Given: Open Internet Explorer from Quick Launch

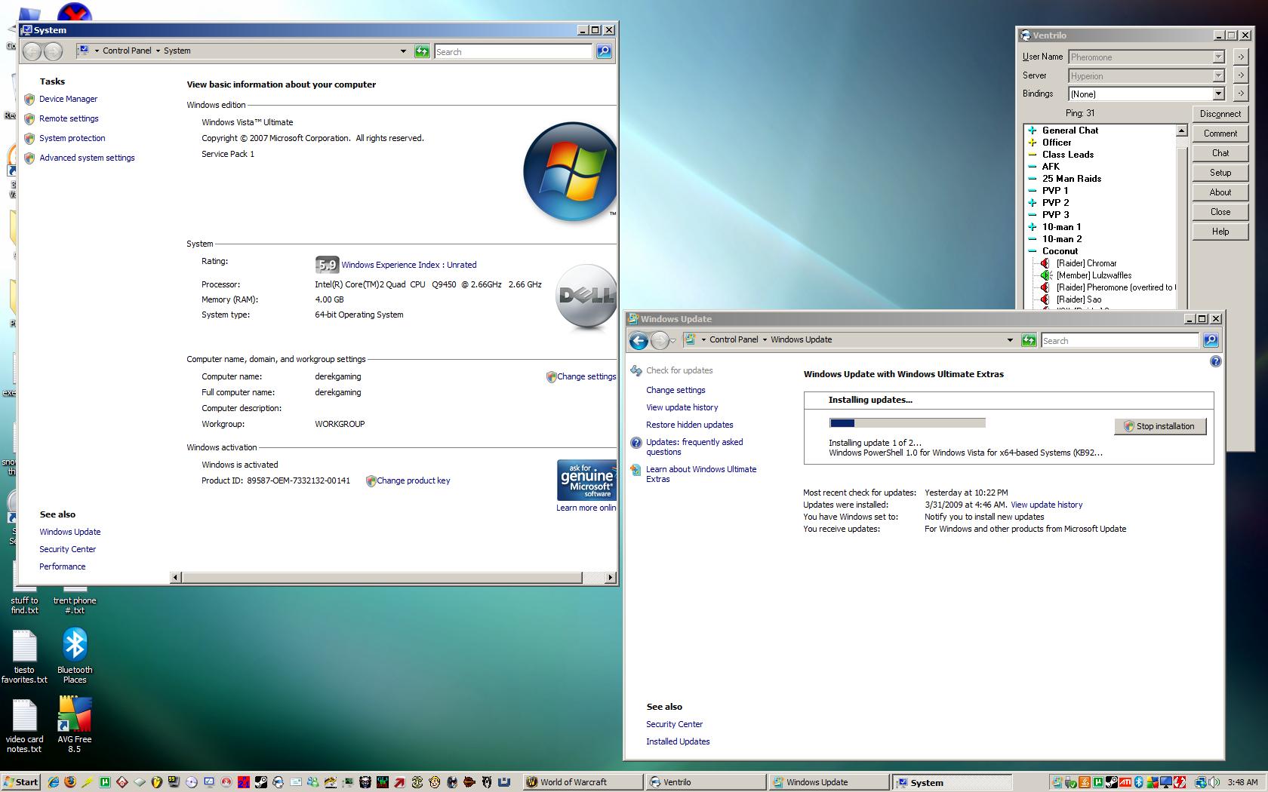Looking at the screenshot, I should pyautogui.click(x=54, y=782).
